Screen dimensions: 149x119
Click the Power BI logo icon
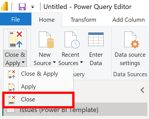[4, 6]
